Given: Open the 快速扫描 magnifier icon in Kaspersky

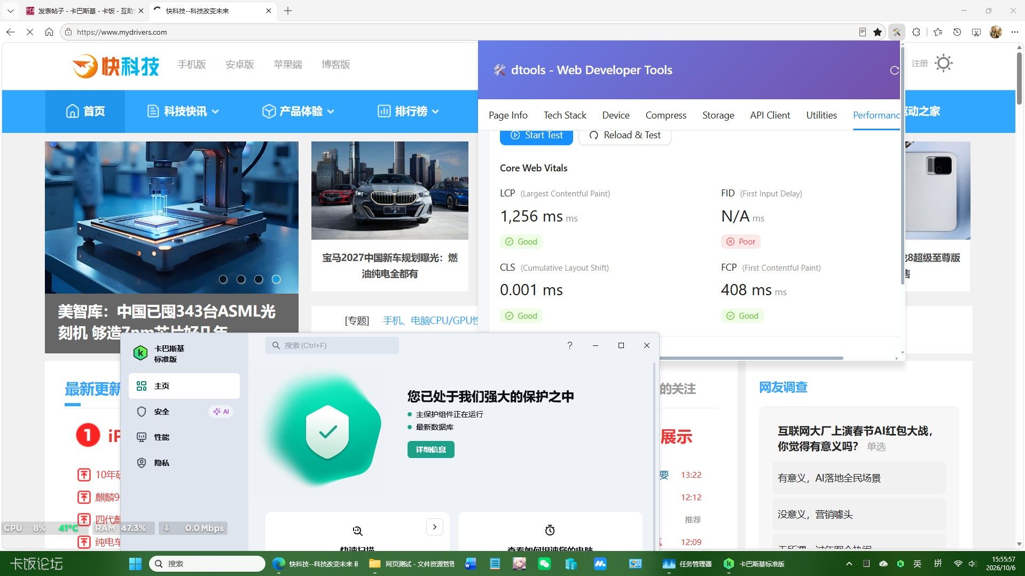Looking at the screenshot, I should (x=357, y=531).
